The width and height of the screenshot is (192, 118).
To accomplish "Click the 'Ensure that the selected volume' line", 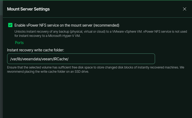I will [x=96, y=67].
